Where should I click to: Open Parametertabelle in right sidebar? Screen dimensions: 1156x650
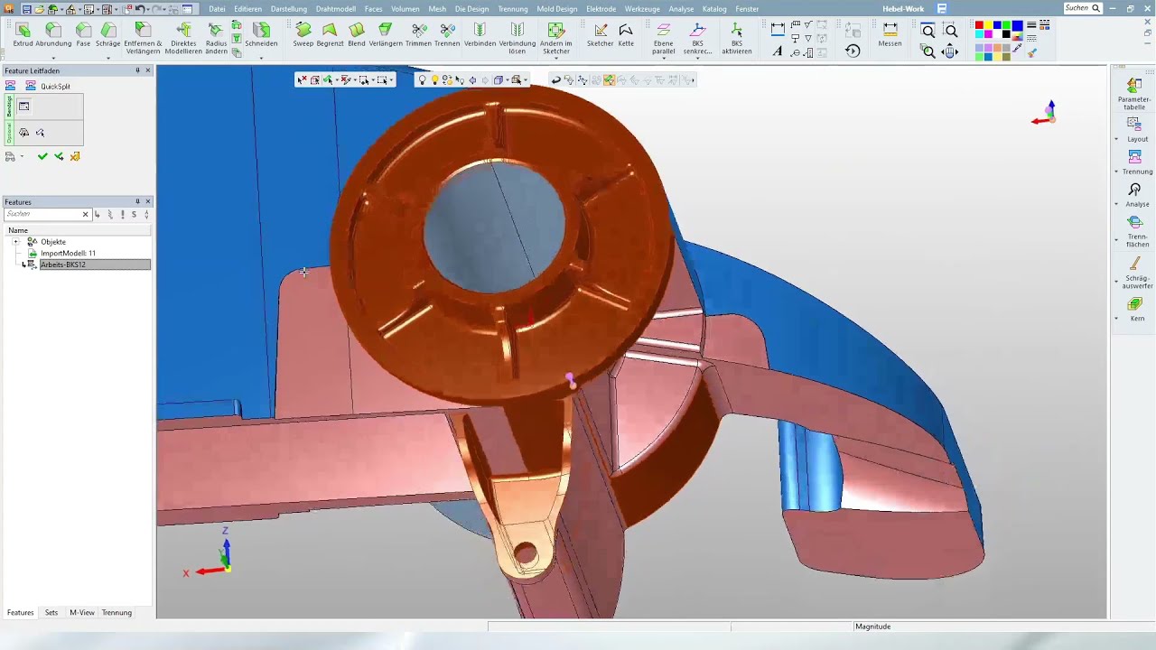point(1134,94)
